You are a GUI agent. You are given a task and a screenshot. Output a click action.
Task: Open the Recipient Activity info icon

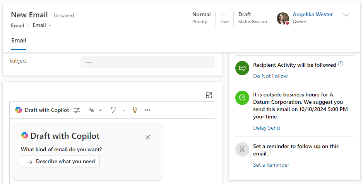tap(341, 64)
